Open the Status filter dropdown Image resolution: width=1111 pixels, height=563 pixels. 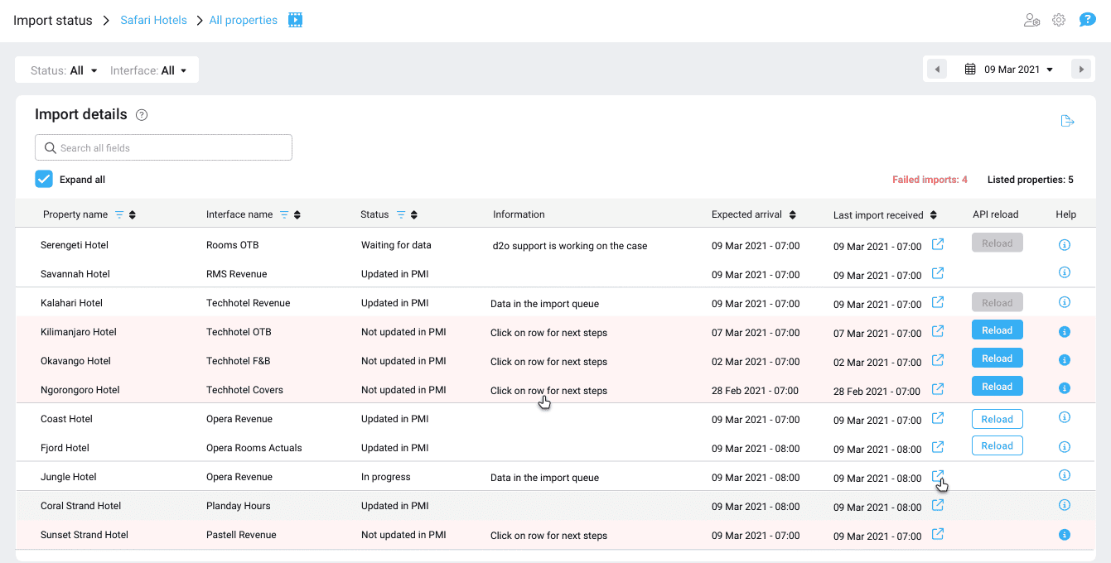click(65, 70)
